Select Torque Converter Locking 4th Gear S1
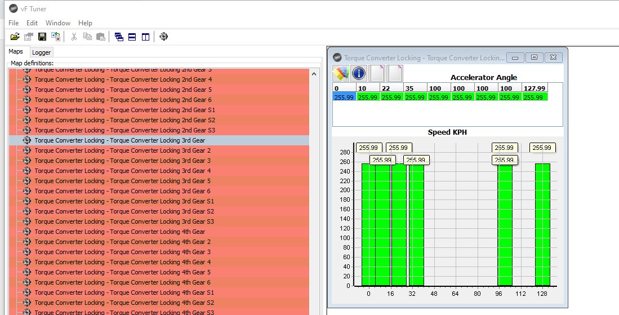Viewport: 619px width, 315px height. (159, 292)
